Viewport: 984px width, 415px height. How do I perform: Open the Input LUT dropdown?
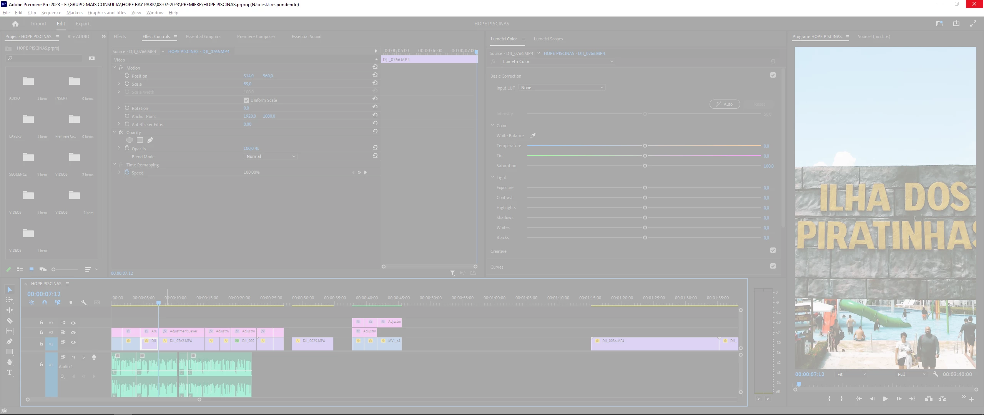pyautogui.click(x=562, y=88)
